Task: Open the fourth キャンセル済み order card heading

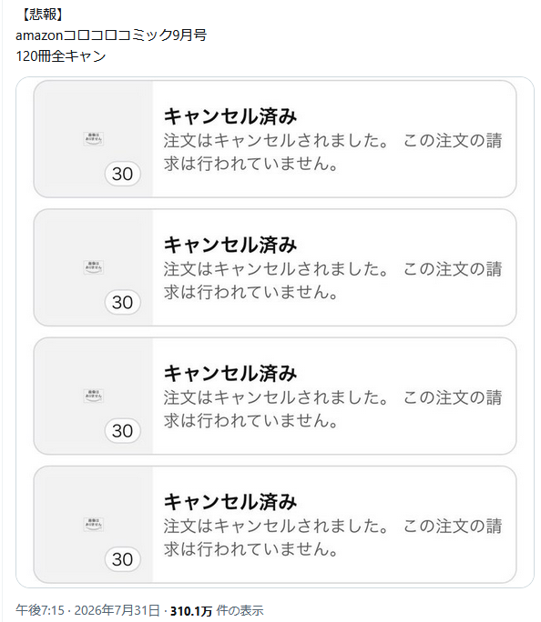Action: [230, 502]
